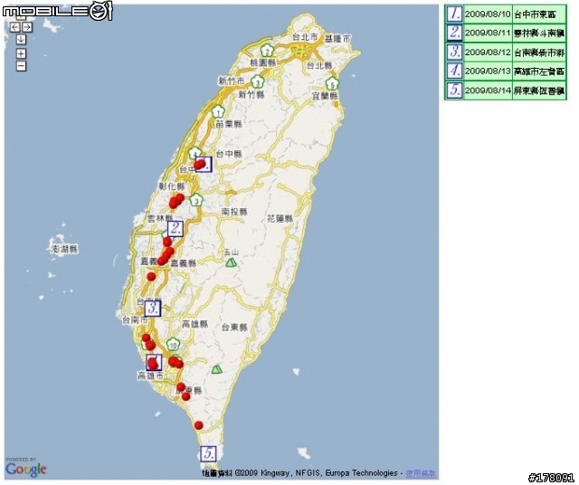Click the southernmost red dot above marker 5

click(x=199, y=425)
